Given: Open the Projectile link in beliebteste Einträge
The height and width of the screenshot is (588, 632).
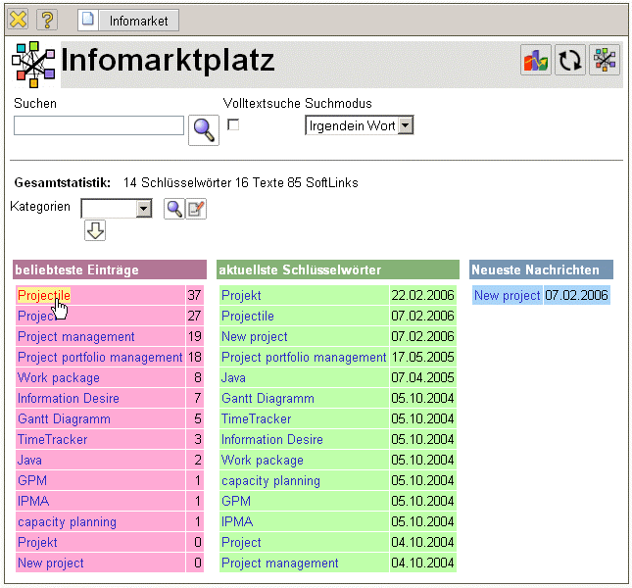Looking at the screenshot, I should [x=44, y=295].
